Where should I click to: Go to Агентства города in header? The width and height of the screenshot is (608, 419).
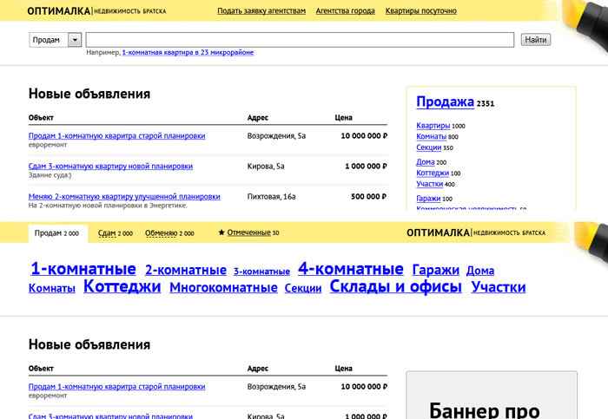345,11
